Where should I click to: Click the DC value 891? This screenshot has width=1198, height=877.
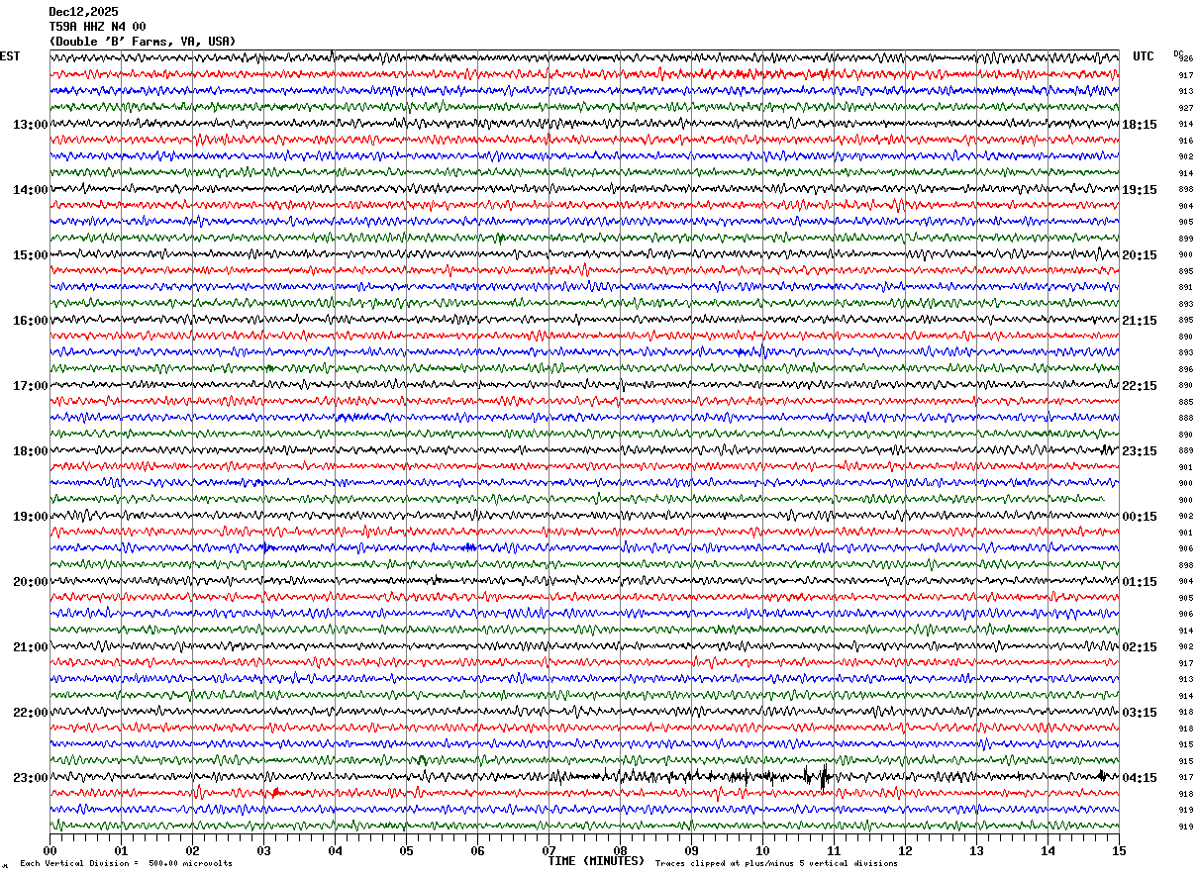[1185, 287]
